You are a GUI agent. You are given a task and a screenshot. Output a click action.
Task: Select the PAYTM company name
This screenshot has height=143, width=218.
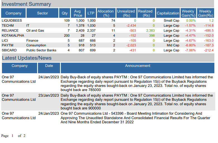[8, 45]
